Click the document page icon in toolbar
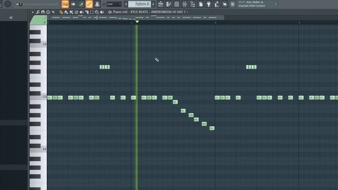The height and width of the screenshot is (190, 338). click(201, 4)
